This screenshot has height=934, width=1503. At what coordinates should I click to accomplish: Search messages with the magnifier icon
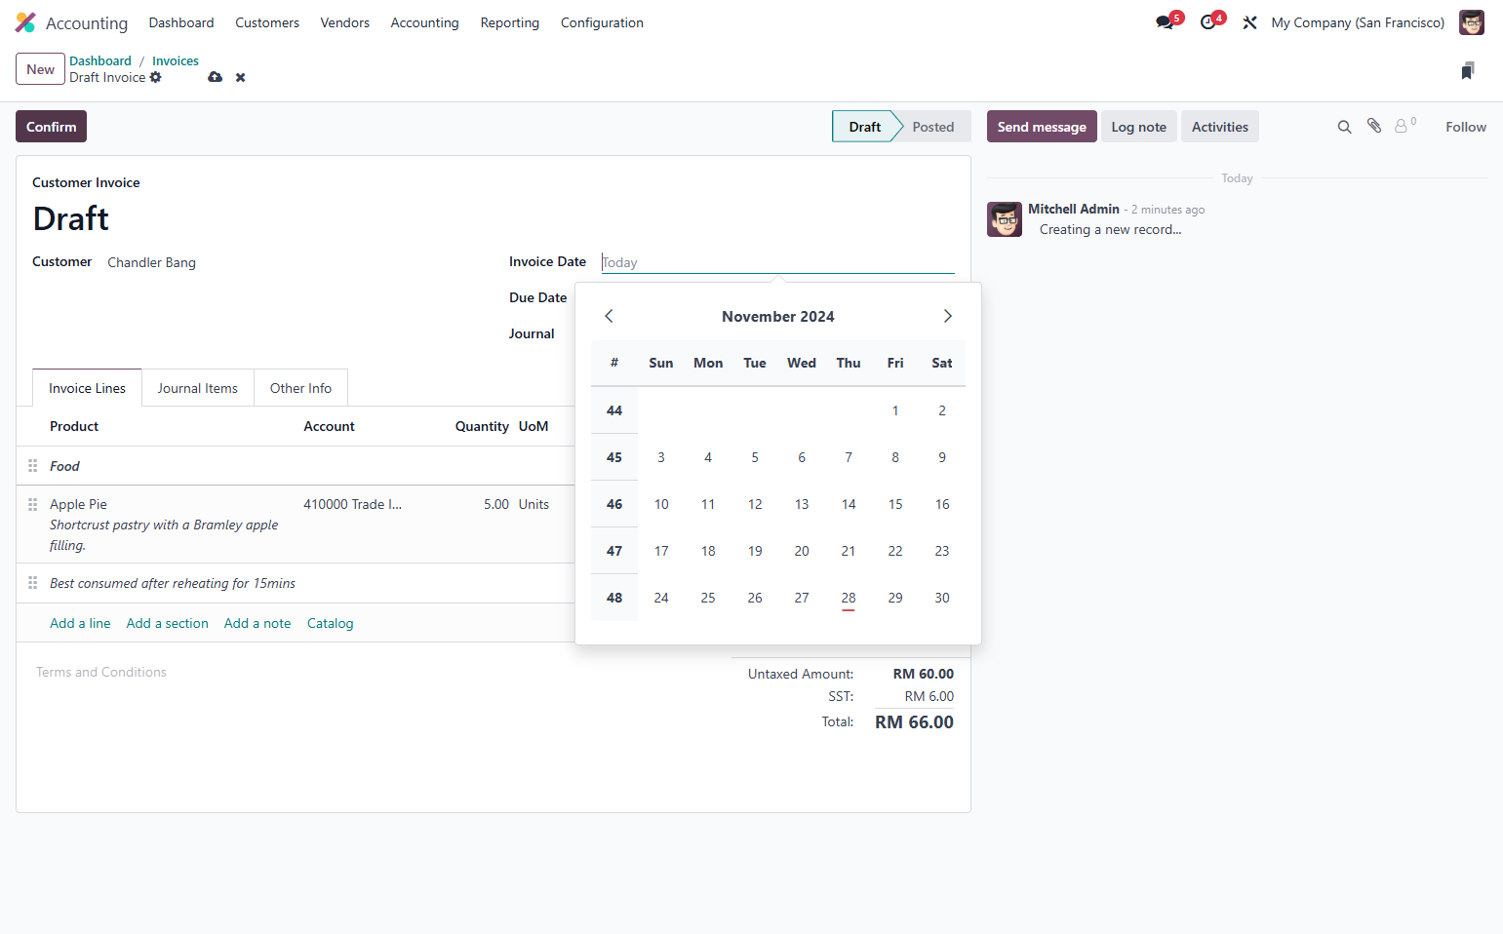point(1344,127)
